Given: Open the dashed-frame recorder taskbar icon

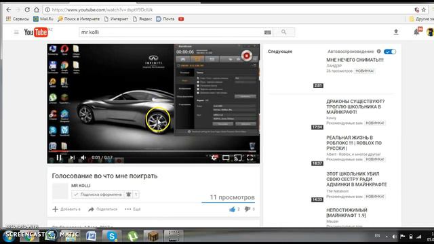Looking at the screenshot, I should click(x=174, y=236).
